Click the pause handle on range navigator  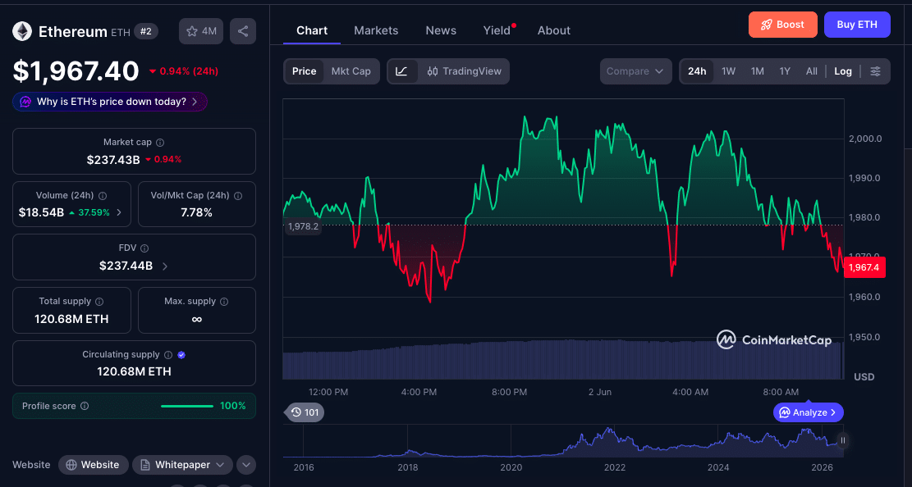[x=843, y=441]
